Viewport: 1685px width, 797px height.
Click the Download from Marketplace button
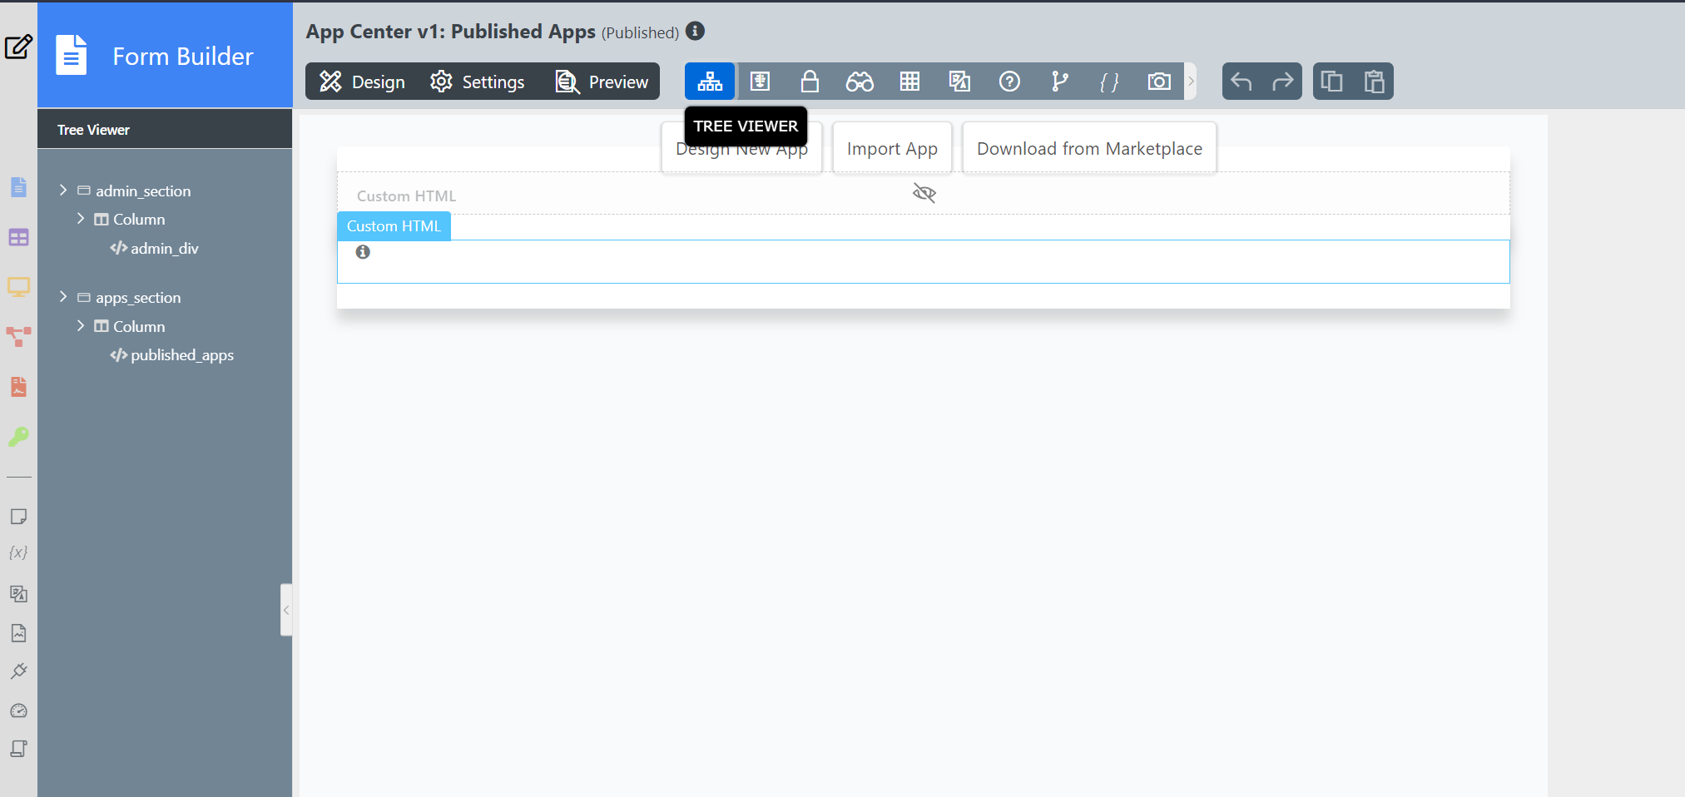pos(1089,149)
